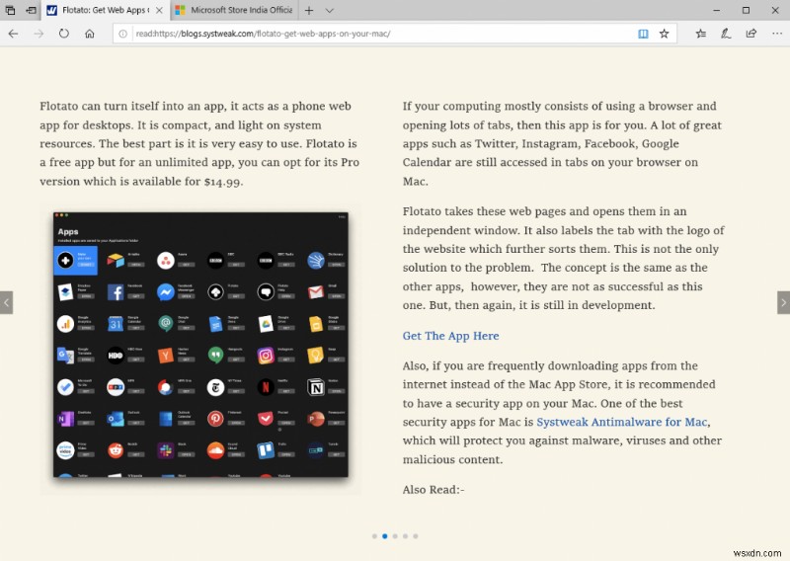
Task: Click NPR icon in Apps screenshot
Action: pyautogui.click(x=116, y=387)
